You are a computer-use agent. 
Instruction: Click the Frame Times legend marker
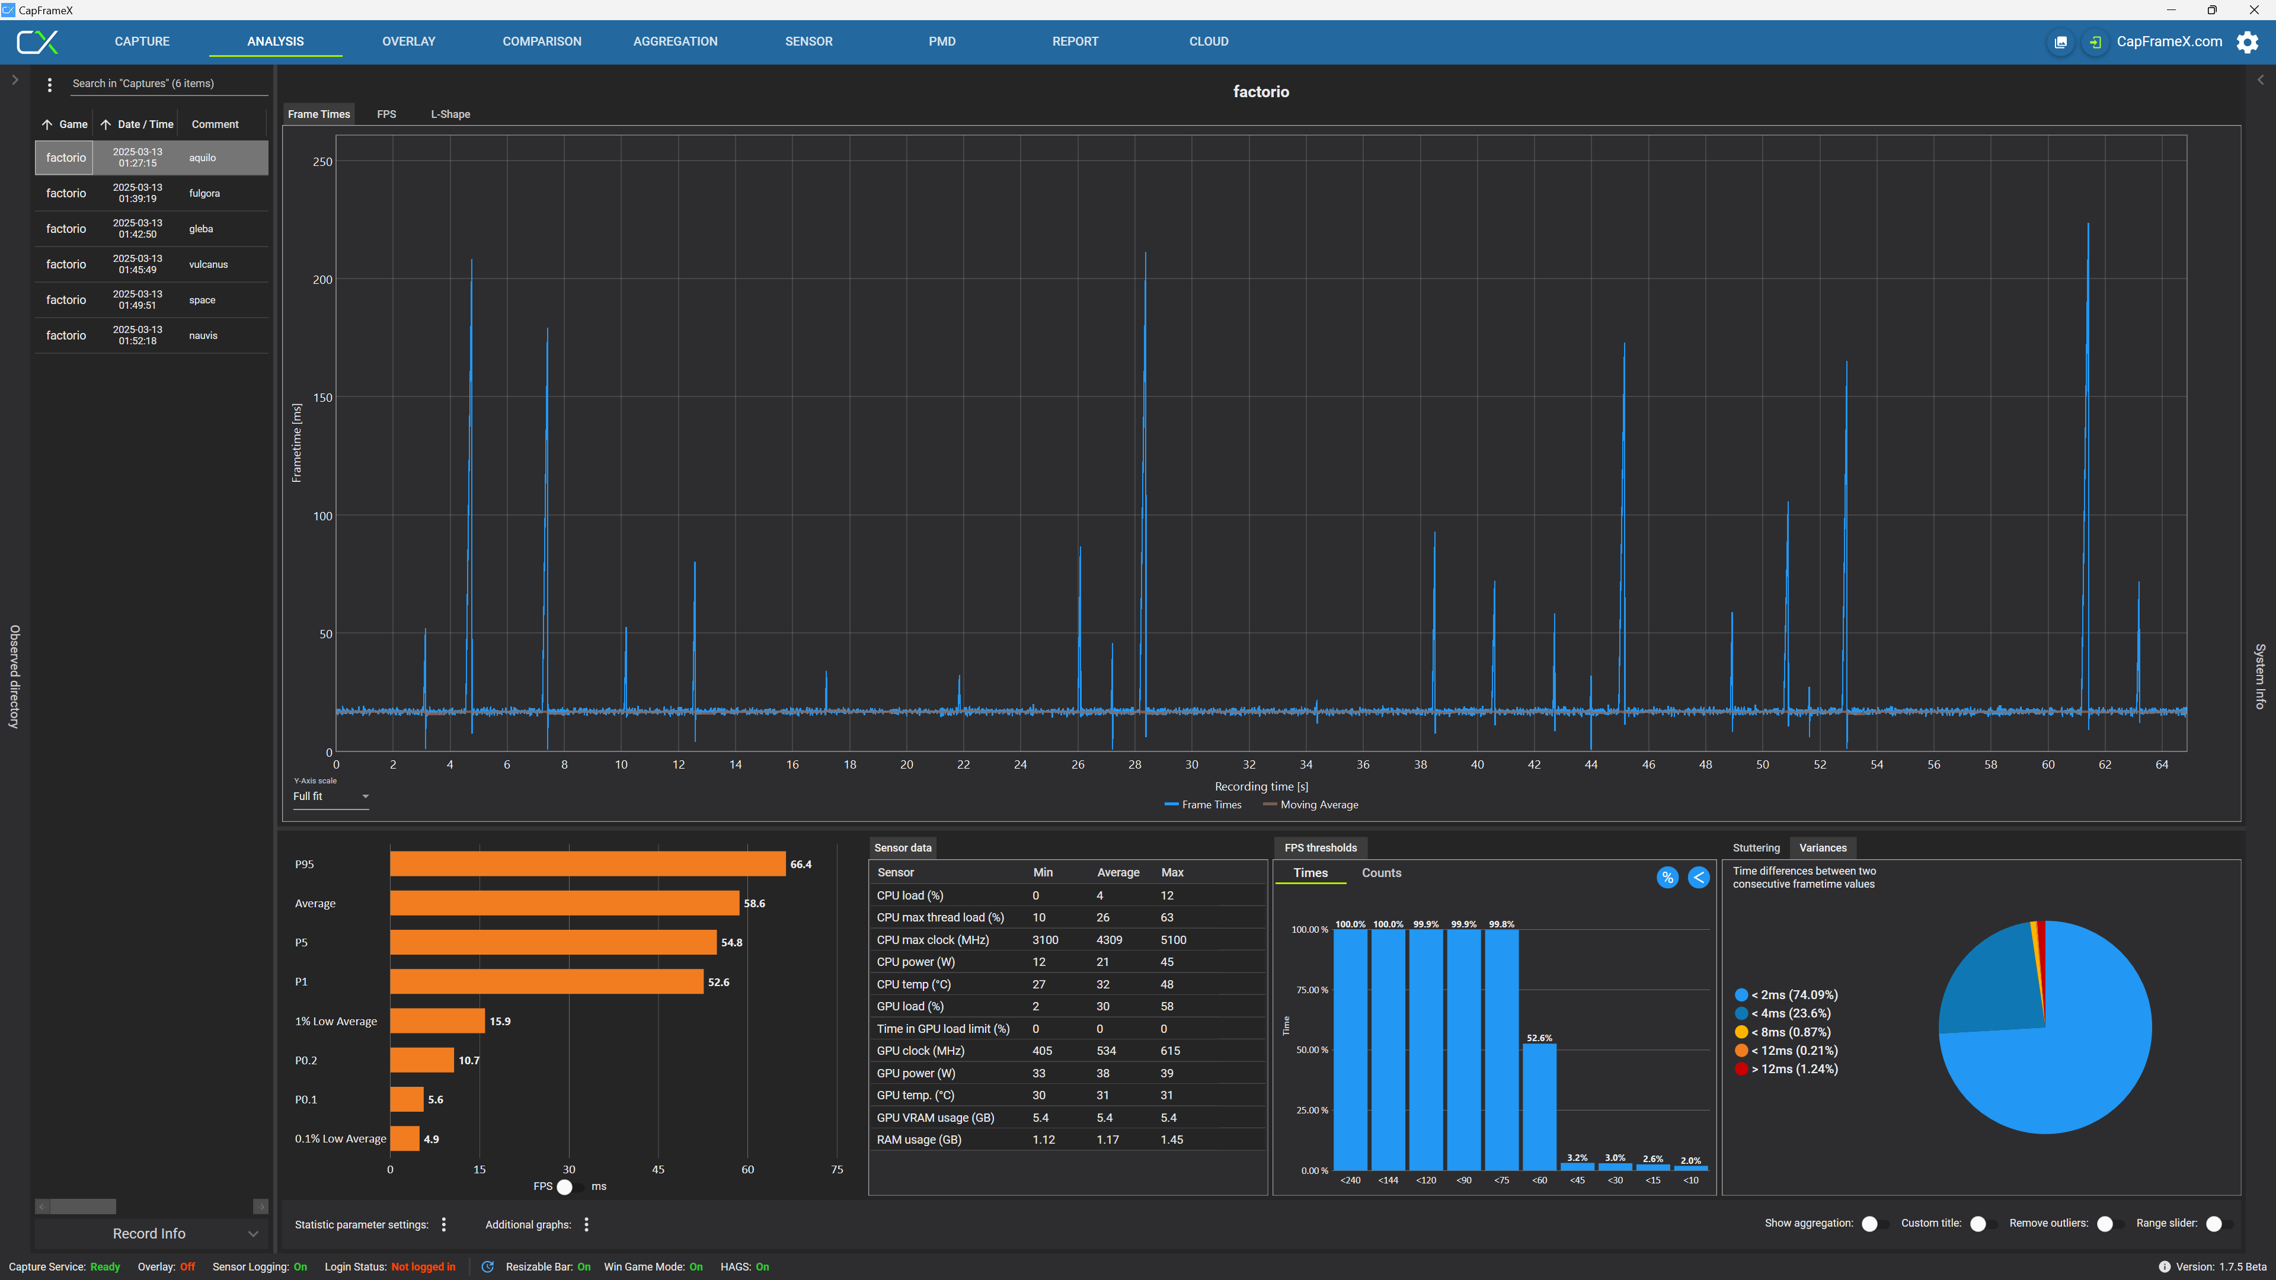1172,804
